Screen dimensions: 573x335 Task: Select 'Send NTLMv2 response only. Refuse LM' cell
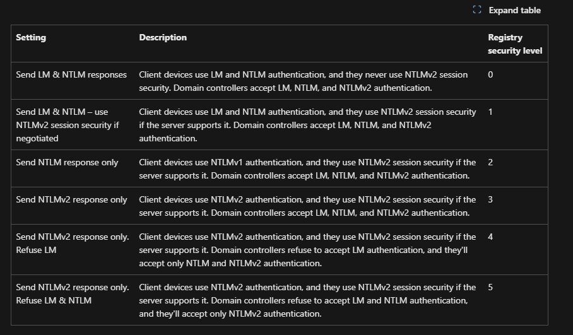pyautogui.click(x=72, y=243)
